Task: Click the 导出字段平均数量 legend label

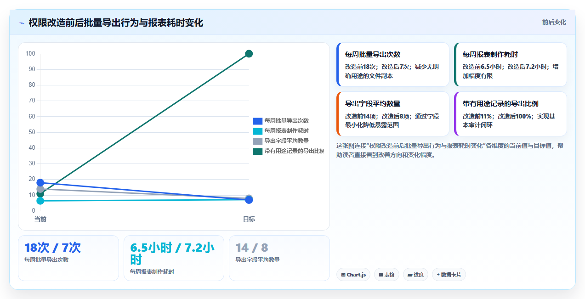Action: point(286,141)
